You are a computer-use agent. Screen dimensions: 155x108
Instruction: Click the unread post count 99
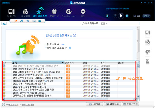click(70, 48)
